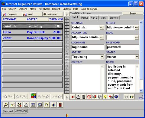The width and height of the screenshot is (145, 118).
Task: Open the books library icon
Action: click(x=53, y=105)
